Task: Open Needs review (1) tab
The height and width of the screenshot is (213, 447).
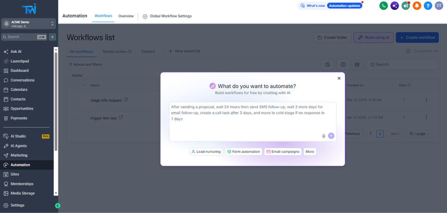Action: [x=117, y=52]
